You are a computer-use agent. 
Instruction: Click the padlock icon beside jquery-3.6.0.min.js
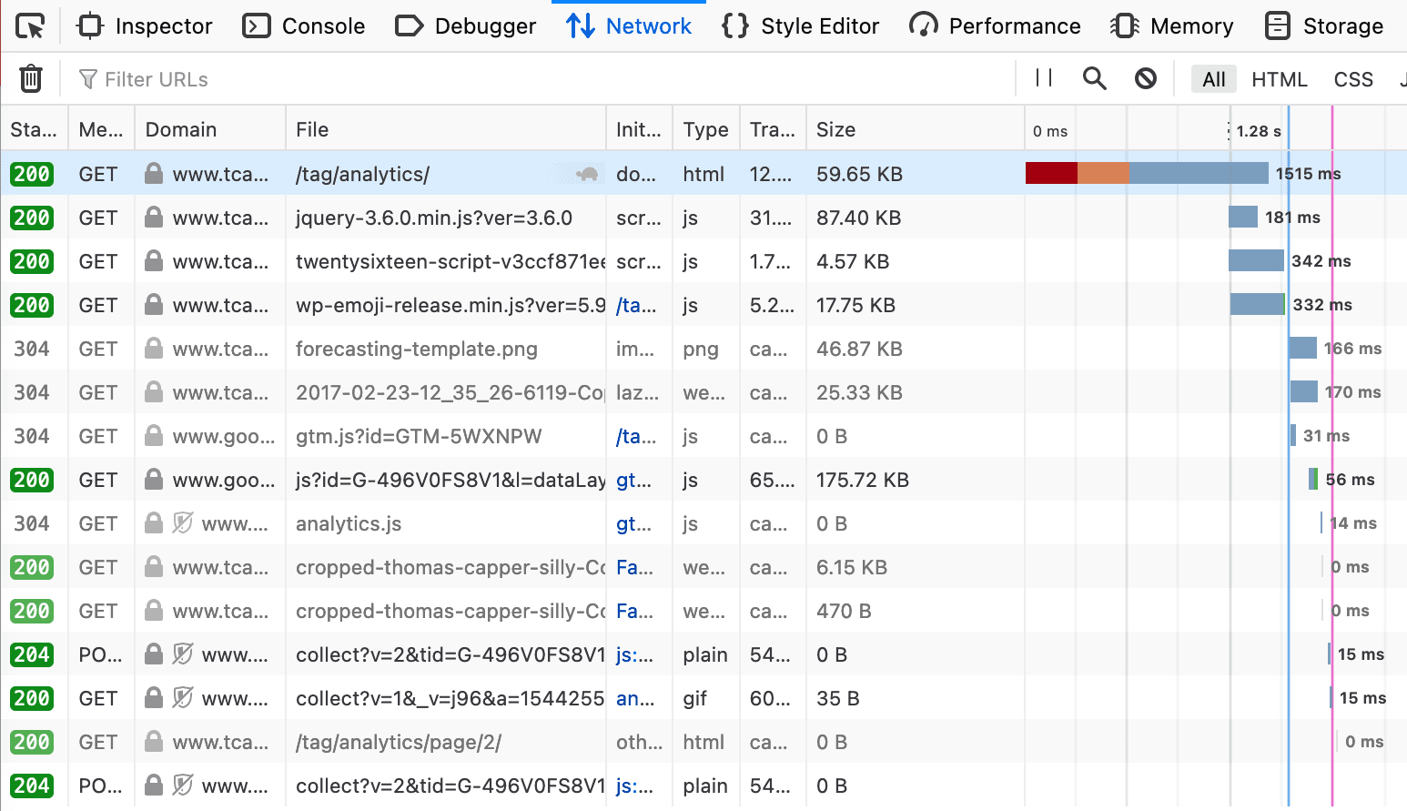pyautogui.click(x=153, y=218)
